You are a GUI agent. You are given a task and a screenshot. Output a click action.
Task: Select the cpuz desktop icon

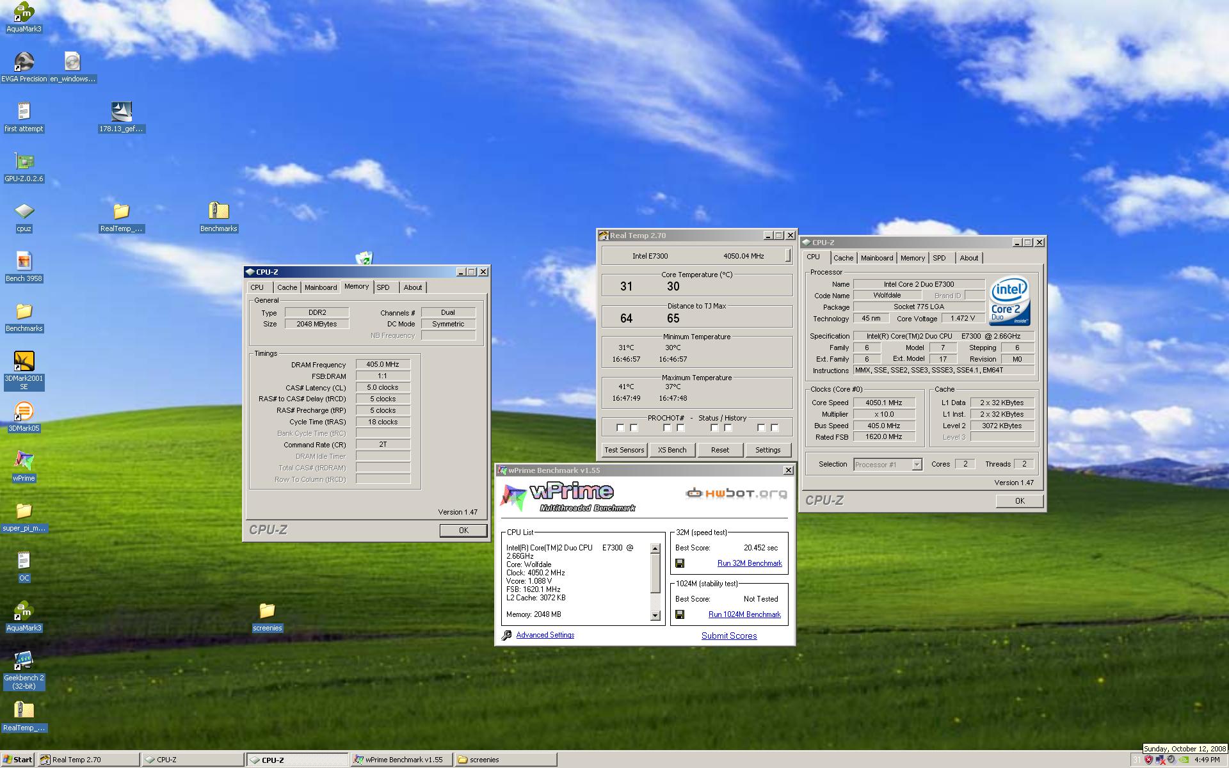[x=24, y=217]
